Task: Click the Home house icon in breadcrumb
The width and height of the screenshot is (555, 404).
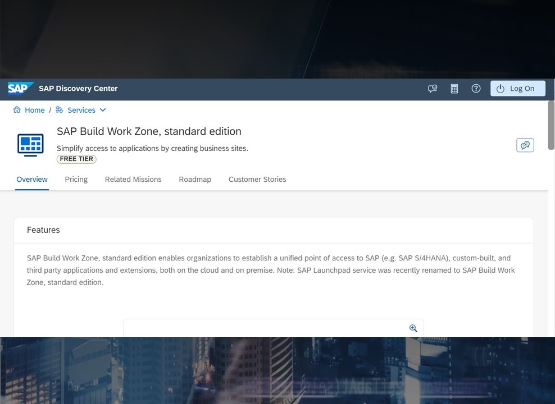Action: pos(17,110)
